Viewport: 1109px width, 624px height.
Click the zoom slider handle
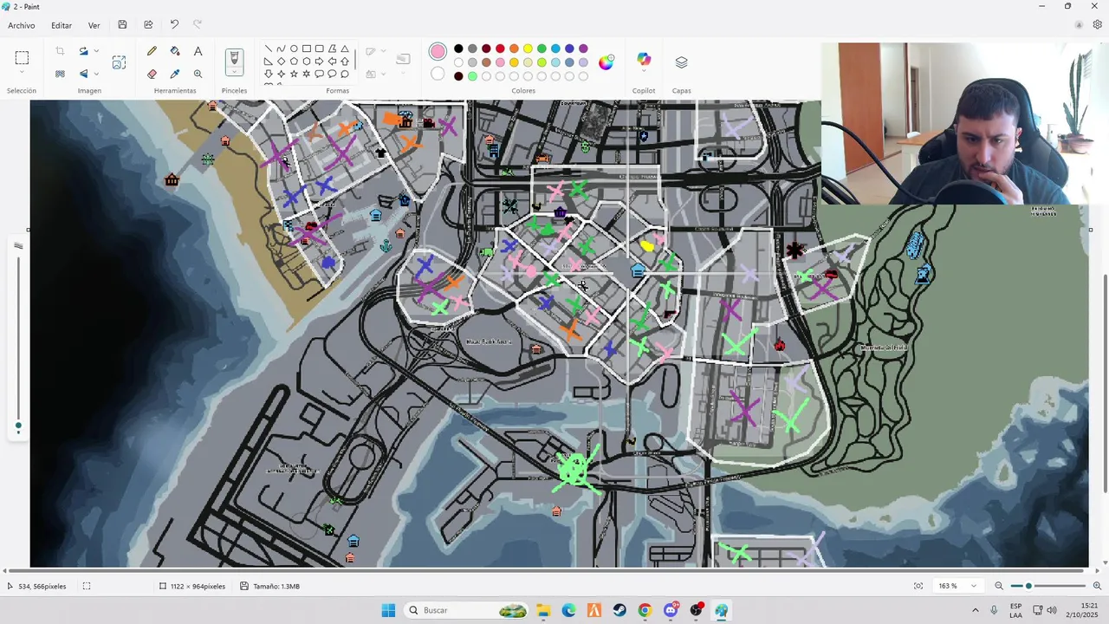(x=1028, y=586)
